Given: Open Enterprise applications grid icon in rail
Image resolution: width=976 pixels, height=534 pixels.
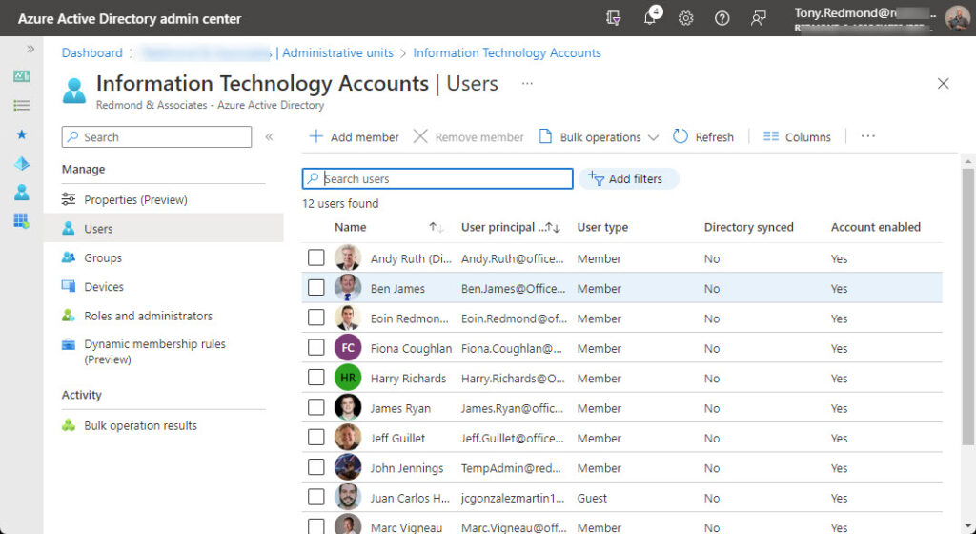Looking at the screenshot, I should pyautogui.click(x=22, y=220).
